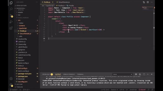Screen dimensions: 163x91
Task: Open .gitignore file
Action: pyautogui.click(x=21, y=50)
